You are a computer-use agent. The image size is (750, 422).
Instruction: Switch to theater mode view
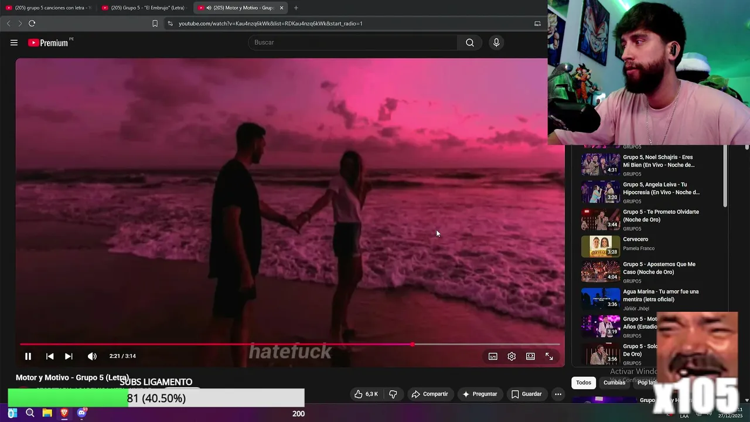[530, 356]
